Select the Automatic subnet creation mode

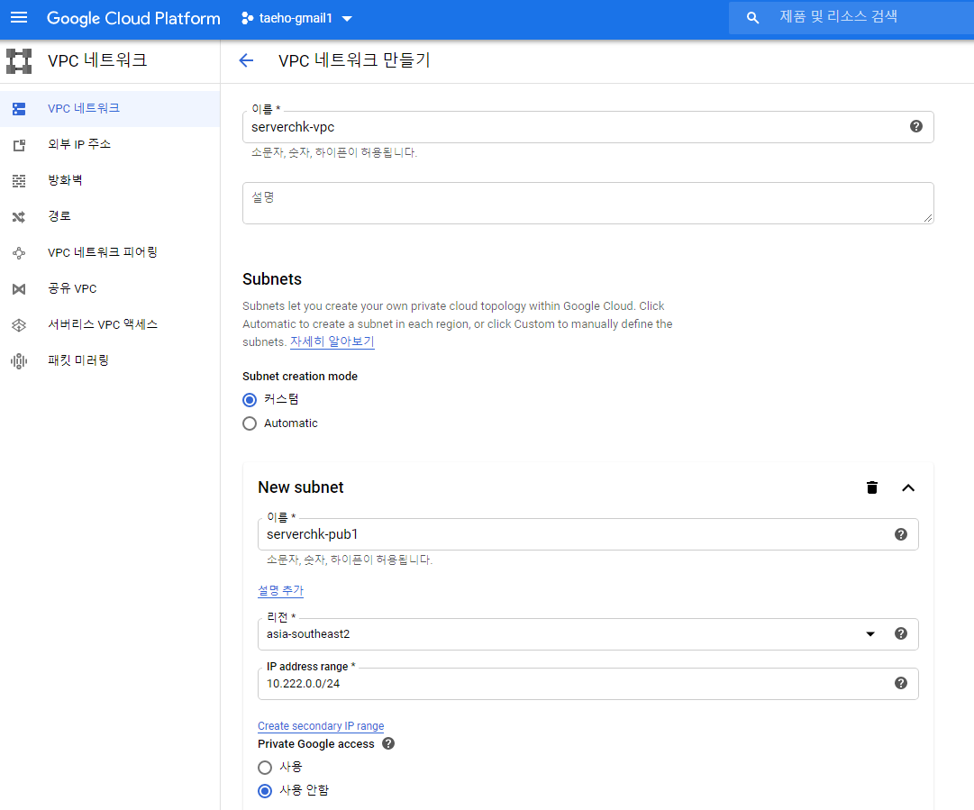[x=250, y=423]
